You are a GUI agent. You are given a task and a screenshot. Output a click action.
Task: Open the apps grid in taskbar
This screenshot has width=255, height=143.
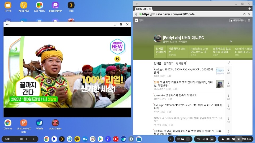tap(15, 139)
